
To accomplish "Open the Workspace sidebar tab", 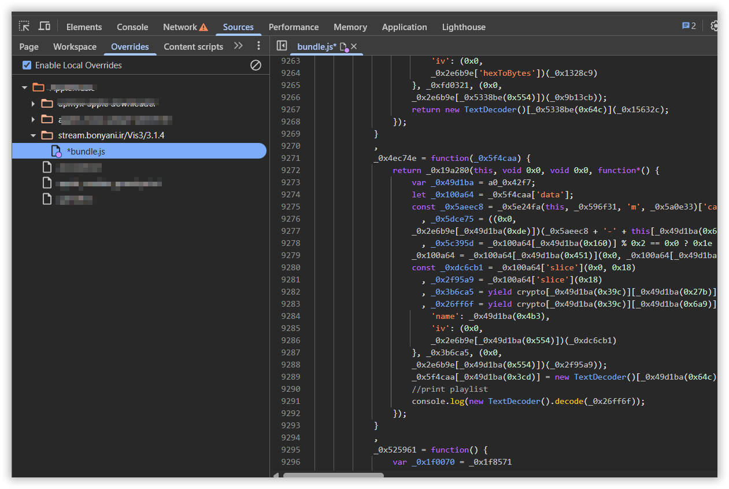I will click(75, 47).
